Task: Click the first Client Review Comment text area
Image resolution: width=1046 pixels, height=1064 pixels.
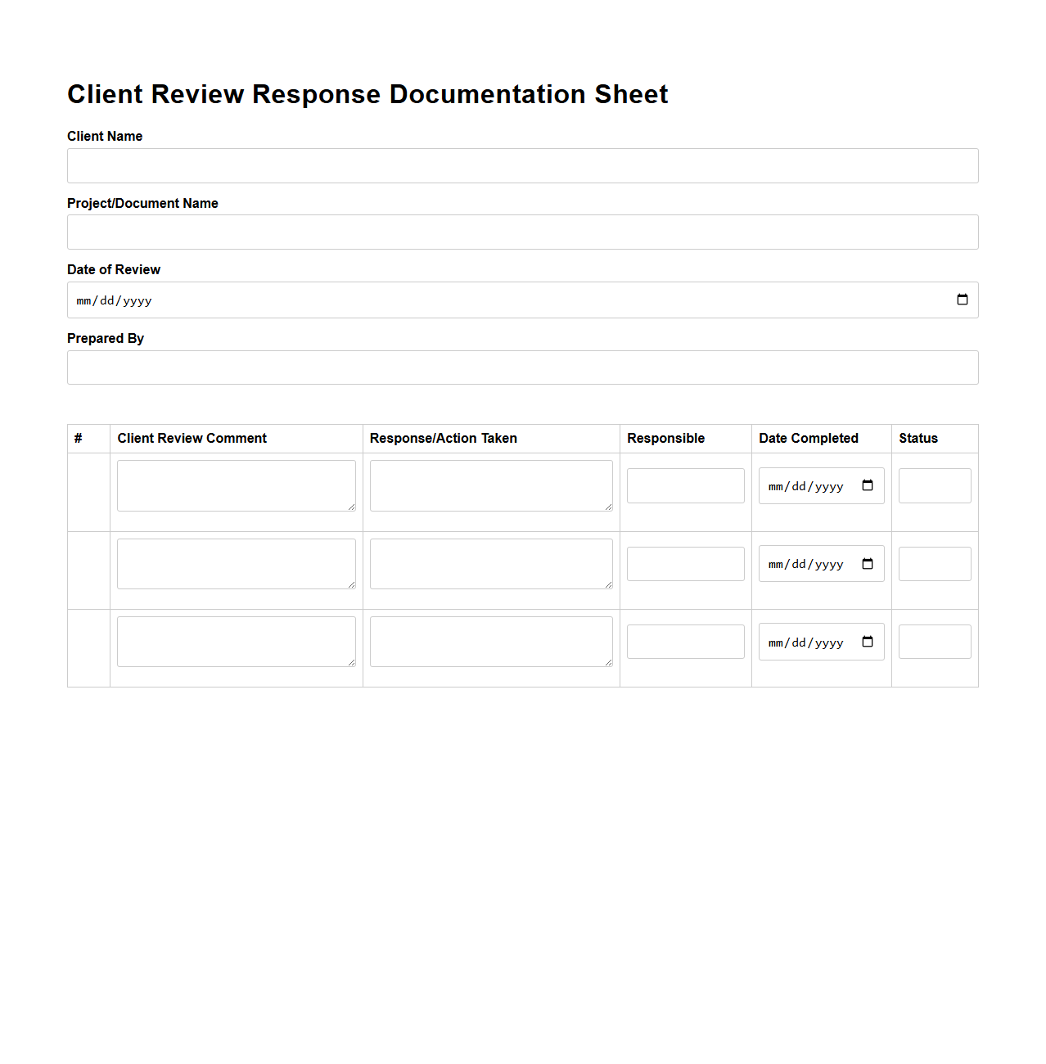Action: (x=236, y=485)
